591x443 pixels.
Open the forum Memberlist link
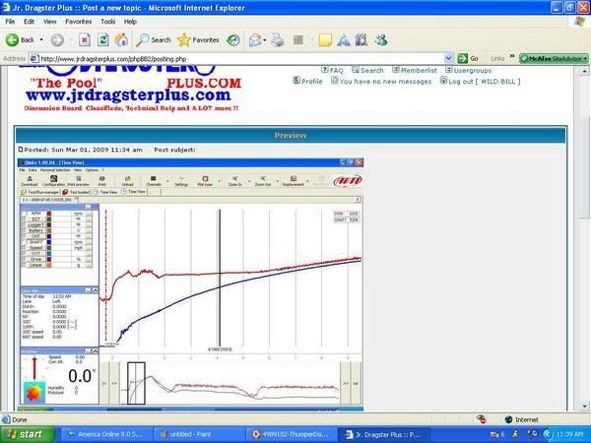point(415,70)
